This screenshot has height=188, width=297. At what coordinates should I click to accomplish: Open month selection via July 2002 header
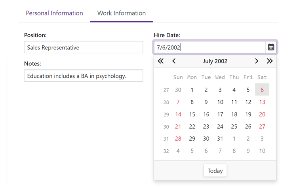215,61
